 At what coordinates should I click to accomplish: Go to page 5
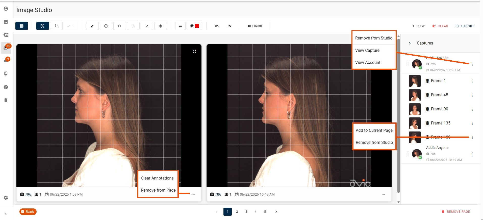pyautogui.click(x=265, y=212)
